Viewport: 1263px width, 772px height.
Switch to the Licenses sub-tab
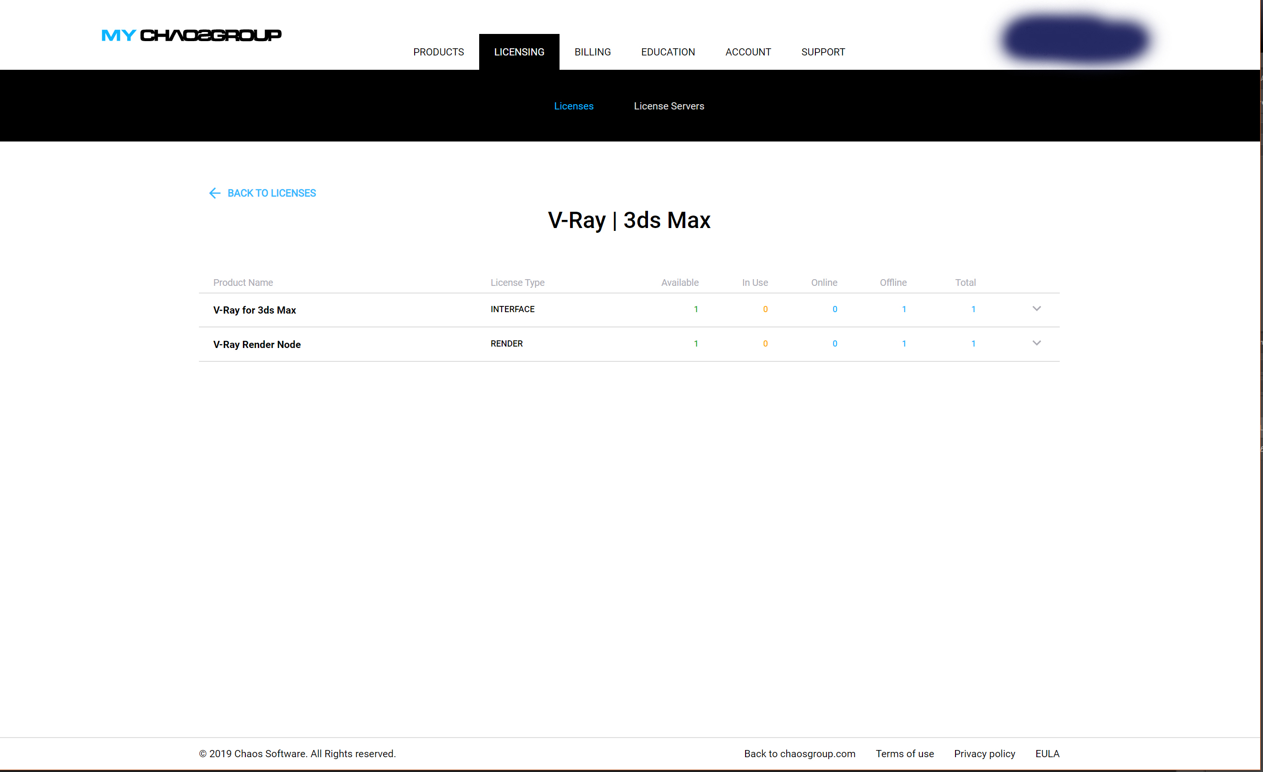[573, 106]
